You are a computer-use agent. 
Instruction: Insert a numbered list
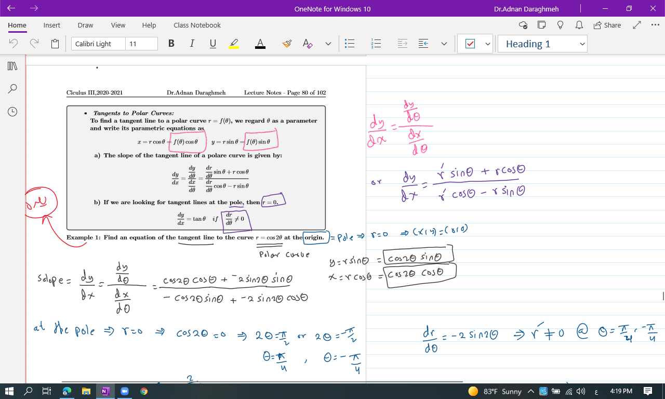[377, 44]
